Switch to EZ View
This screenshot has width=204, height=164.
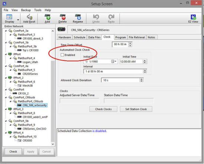pyautogui.click(x=193, y=19)
